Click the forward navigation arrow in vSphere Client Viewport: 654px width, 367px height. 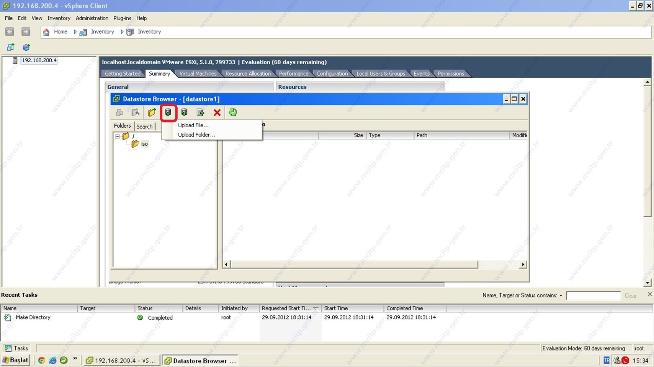[26, 32]
